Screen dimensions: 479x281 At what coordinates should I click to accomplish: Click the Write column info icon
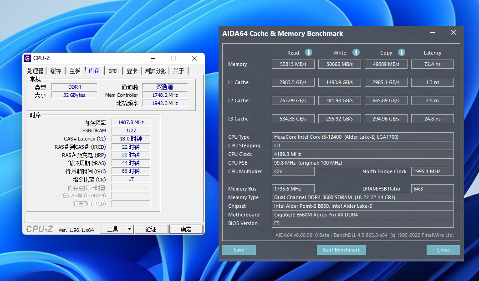click(356, 52)
